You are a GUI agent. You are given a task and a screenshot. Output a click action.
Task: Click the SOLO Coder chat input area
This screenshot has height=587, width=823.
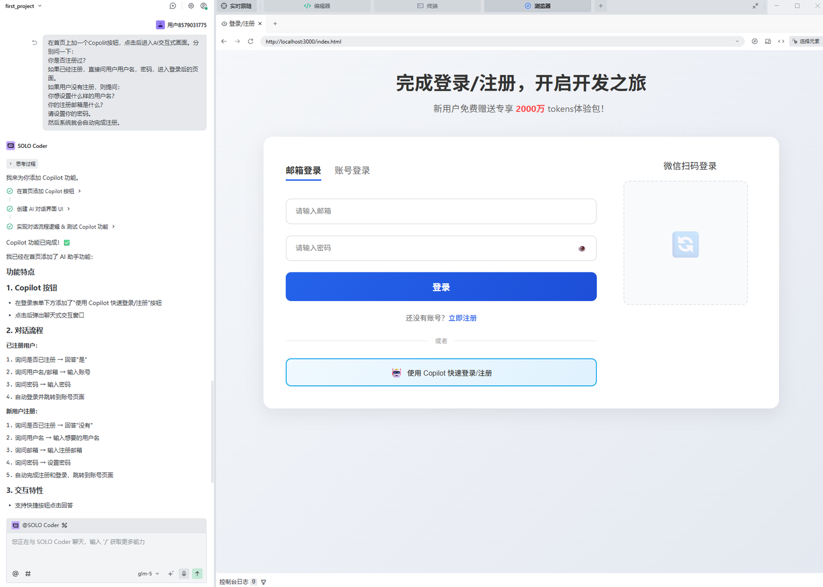tap(106, 548)
